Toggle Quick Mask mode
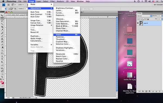163x103 pixels. pyautogui.click(x=2, y=86)
